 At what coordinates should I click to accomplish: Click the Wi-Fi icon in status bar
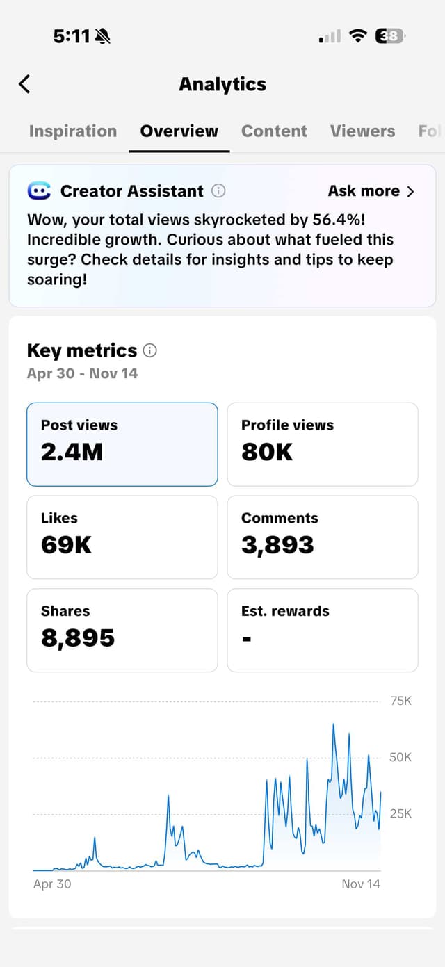click(x=357, y=35)
